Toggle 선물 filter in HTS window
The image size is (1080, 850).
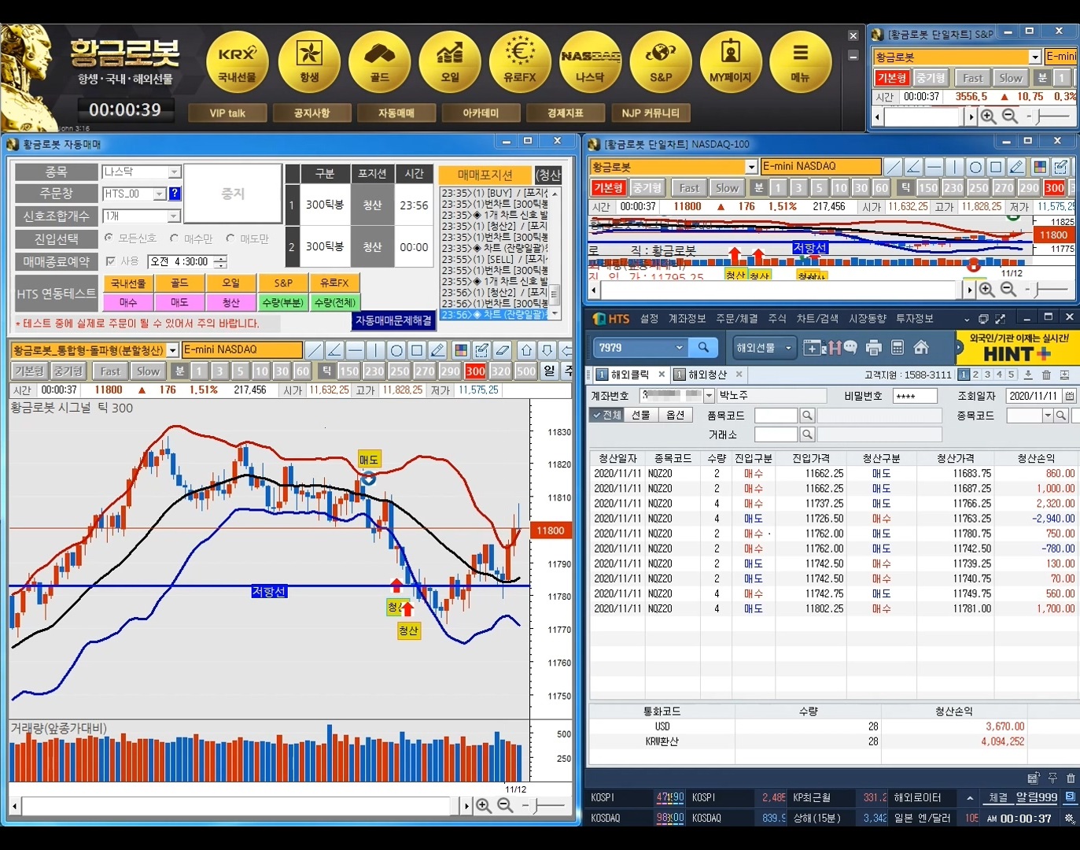coord(641,415)
